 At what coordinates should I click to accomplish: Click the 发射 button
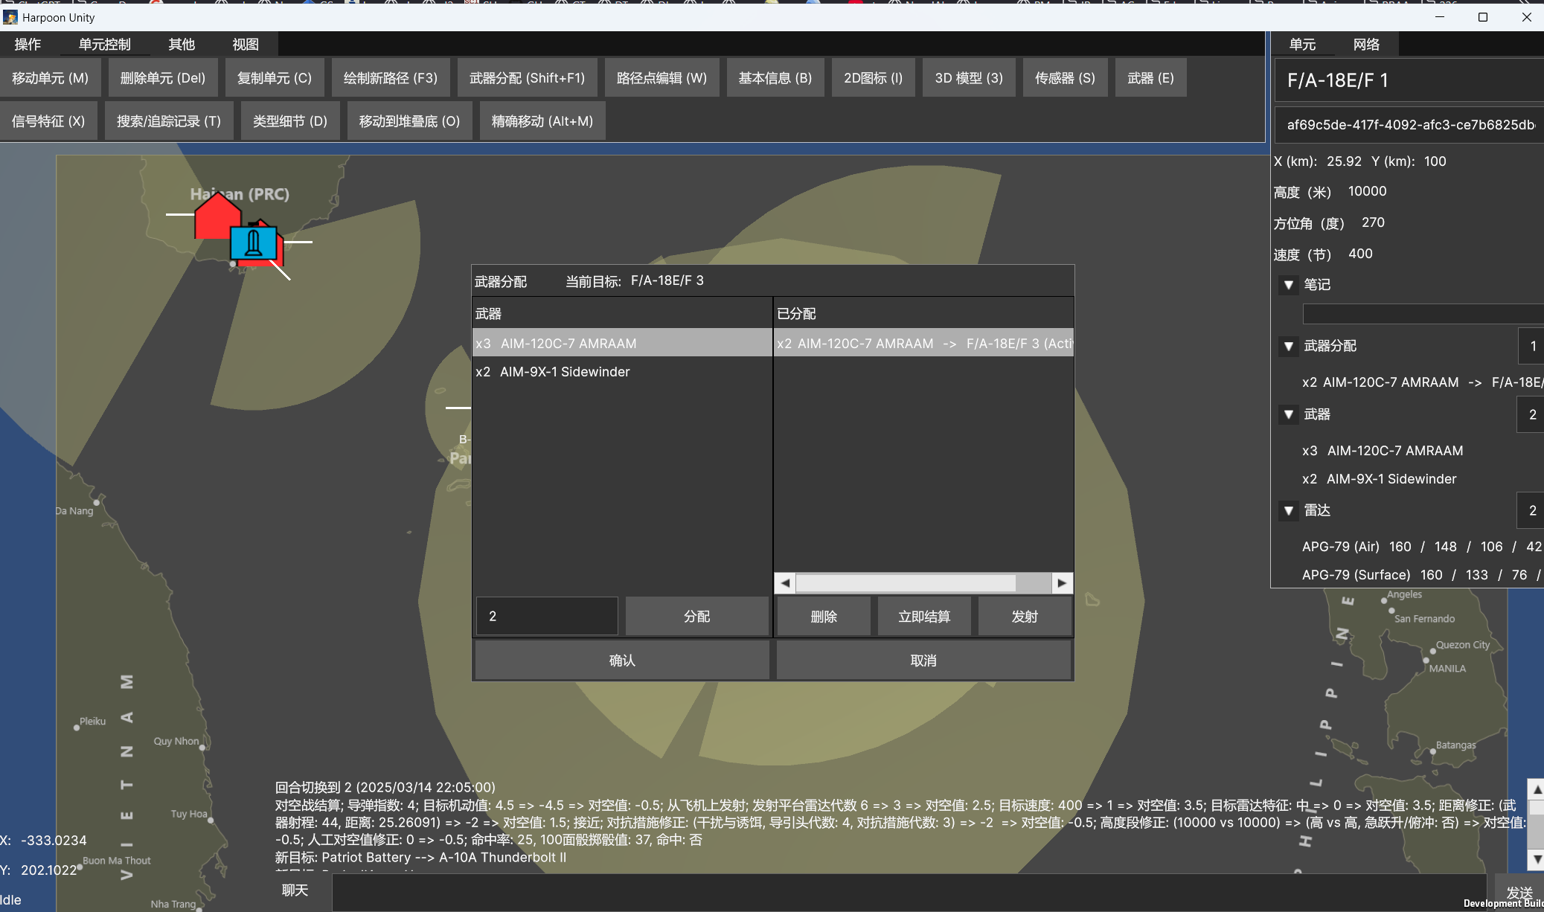click(x=1024, y=617)
